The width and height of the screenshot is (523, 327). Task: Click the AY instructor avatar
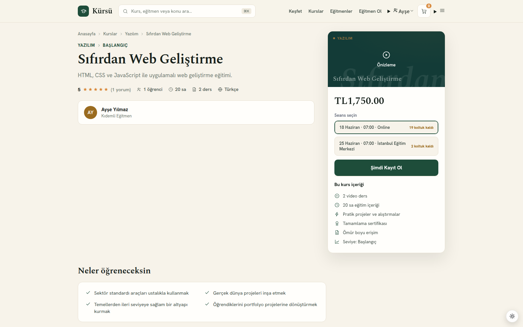(x=91, y=112)
